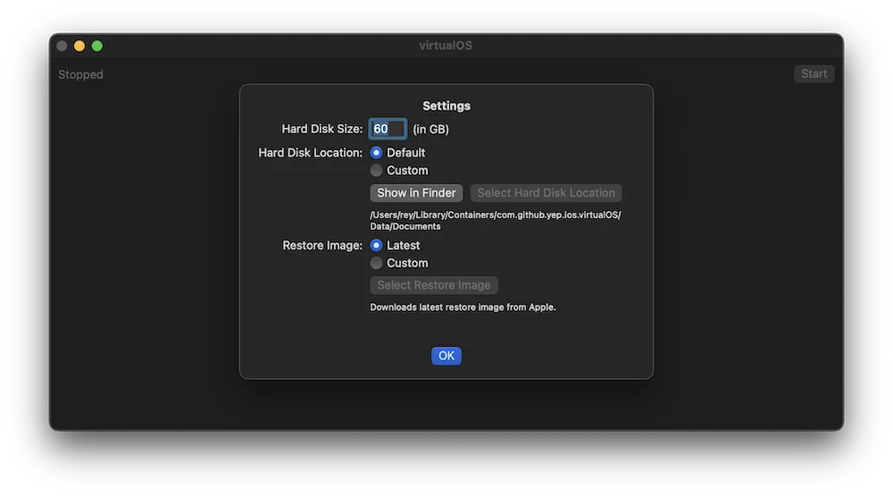Click the Select Restore Image button
This screenshot has height=496, width=893.
pyautogui.click(x=434, y=285)
